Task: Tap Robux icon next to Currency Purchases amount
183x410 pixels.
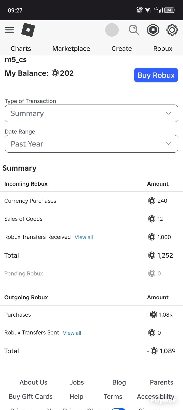Action: pyautogui.click(x=152, y=201)
